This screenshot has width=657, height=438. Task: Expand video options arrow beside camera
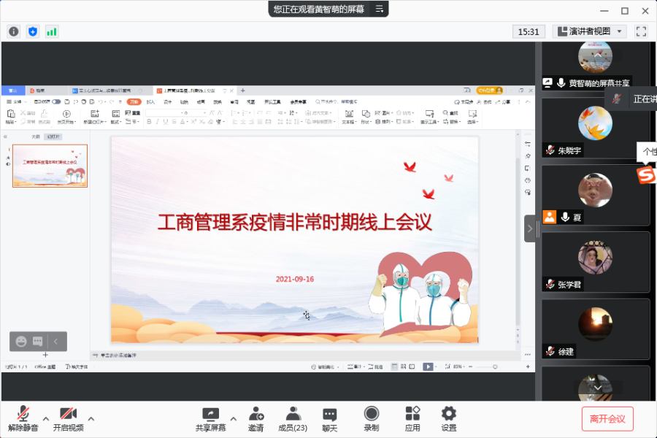pos(91,419)
